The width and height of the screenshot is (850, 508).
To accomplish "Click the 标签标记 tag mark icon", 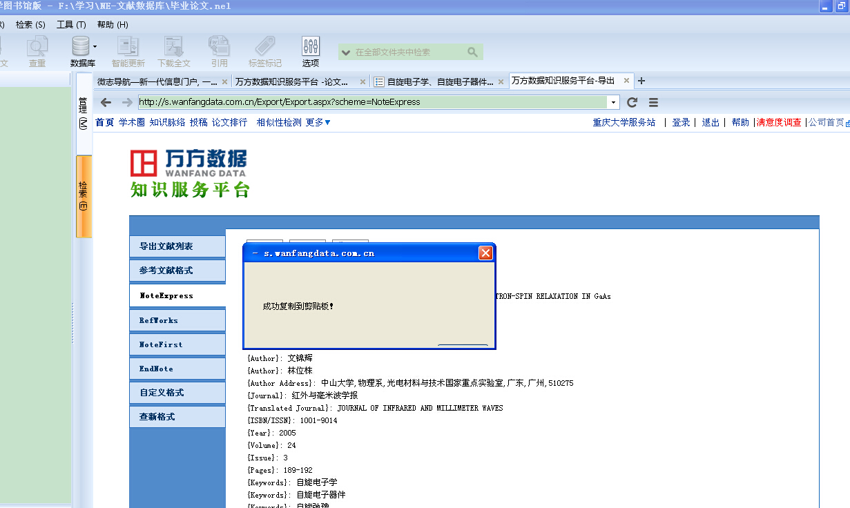I will point(265,52).
